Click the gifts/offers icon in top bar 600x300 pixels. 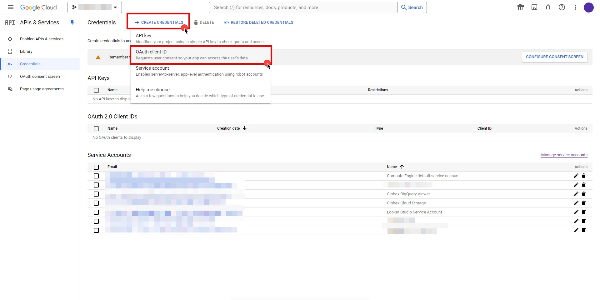pos(520,7)
